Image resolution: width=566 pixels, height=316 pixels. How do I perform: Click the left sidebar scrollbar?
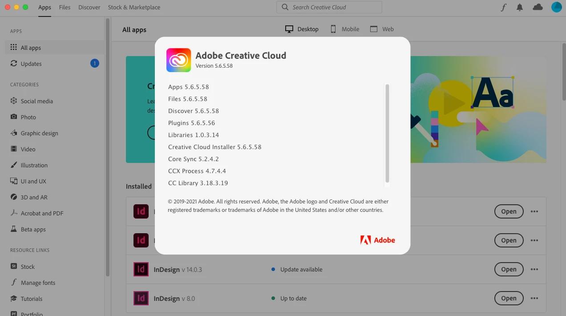pos(107,147)
